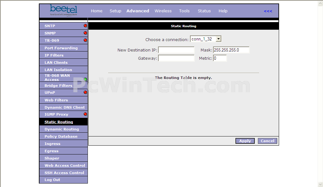Click the Mask input field
This screenshot has width=323, height=187.
pyautogui.click(x=231, y=50)
